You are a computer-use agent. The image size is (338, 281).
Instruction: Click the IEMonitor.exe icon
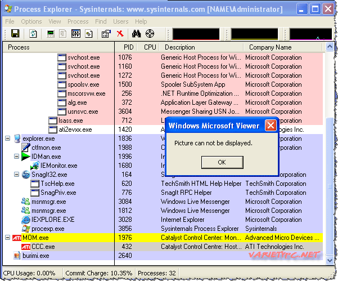point(35,166)
